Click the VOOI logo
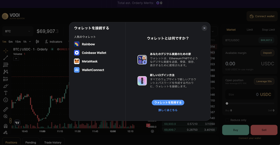Screen dimensions: 280x145 click(13, 16)
